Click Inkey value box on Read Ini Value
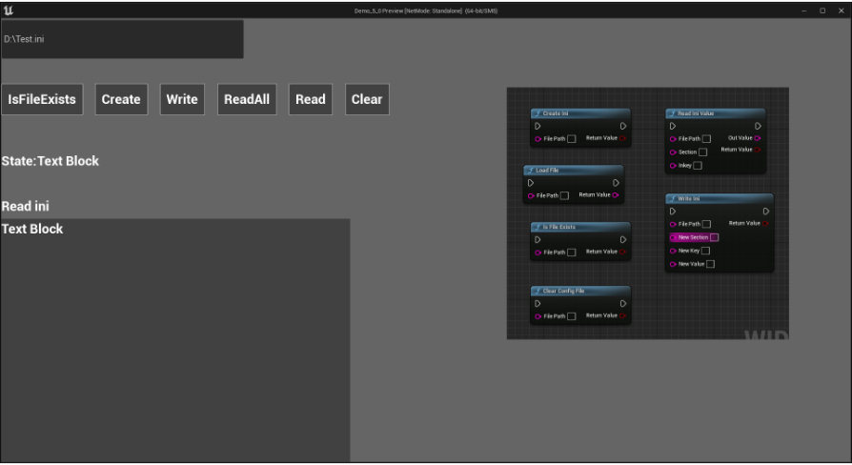852x465 pixels. pyautogui.click(x=698, y=166)
